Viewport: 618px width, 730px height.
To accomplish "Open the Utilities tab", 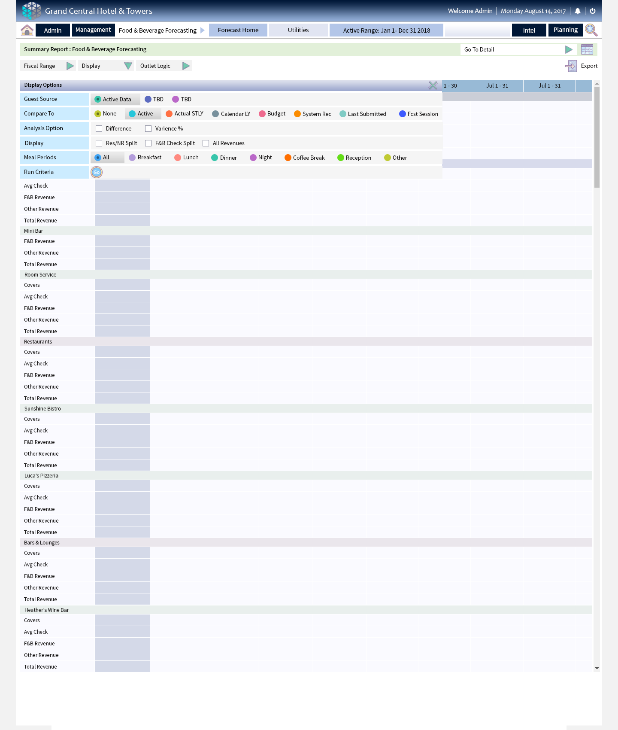I will coord(298,30).
